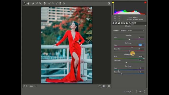Screen dimensions: 169x95
Task: Select the Color Sampler tool
Action: (36, 3)
